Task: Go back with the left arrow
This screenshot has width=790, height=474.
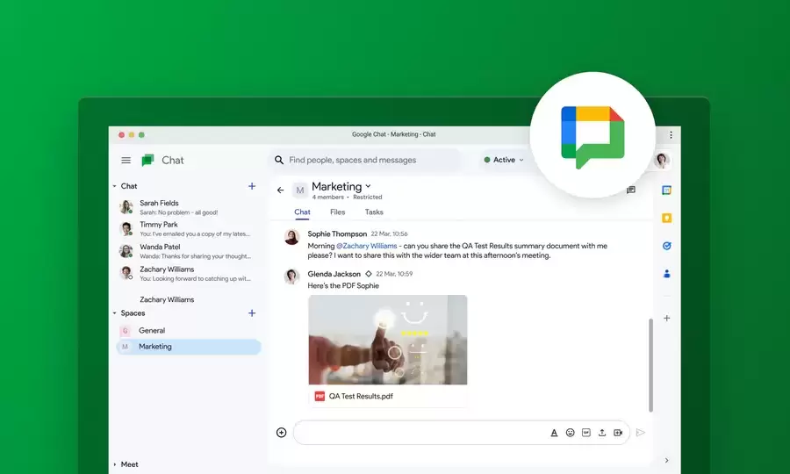Action: 281,190
